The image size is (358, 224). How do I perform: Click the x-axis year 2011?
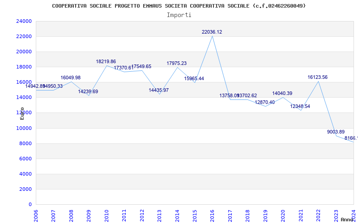coord(124,215)
